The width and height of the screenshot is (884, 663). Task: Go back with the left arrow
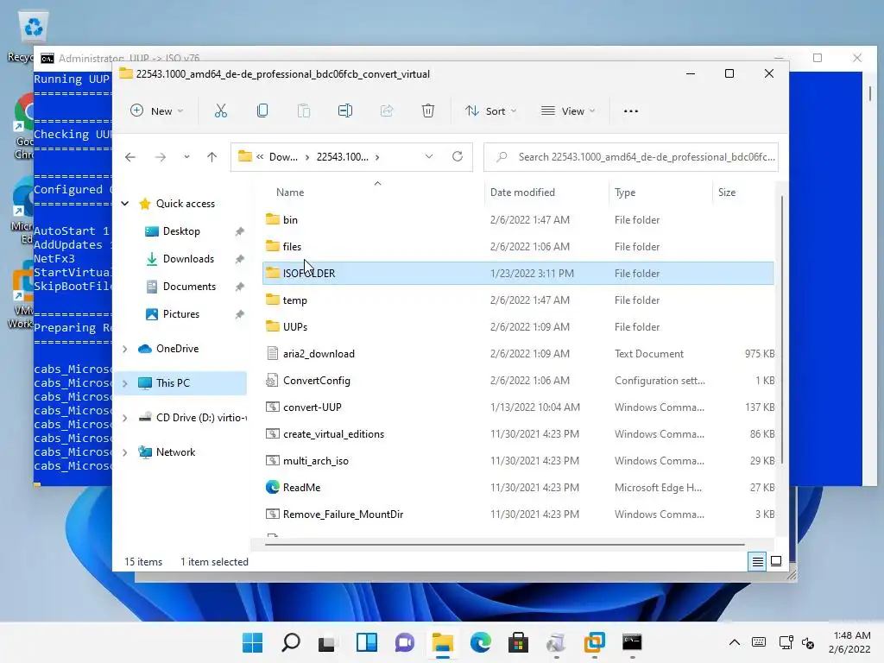tap(130, 157)
